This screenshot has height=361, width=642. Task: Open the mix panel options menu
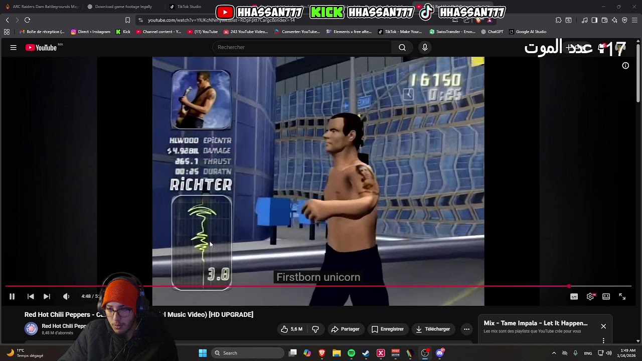[603, 340]
